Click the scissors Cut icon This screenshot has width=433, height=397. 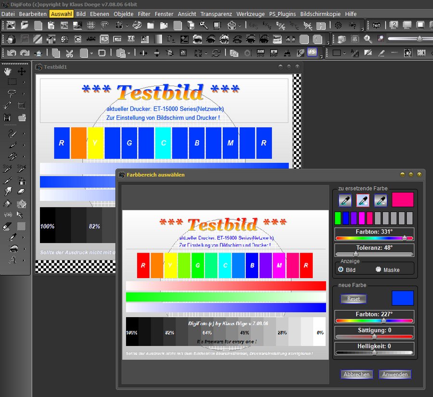(x=70, y=53)
